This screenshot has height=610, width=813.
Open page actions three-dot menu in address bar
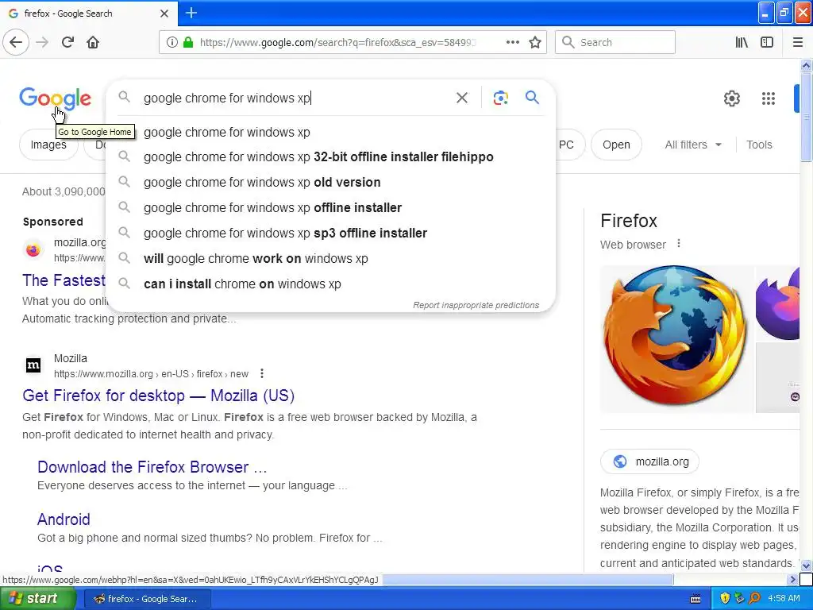tap(512, 42)
